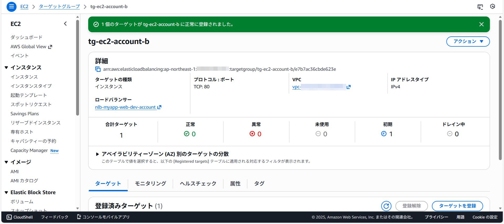Refresh the registered targets list
Image resolution: width=504 pixels, height=224 pixels.
(386, 206)
